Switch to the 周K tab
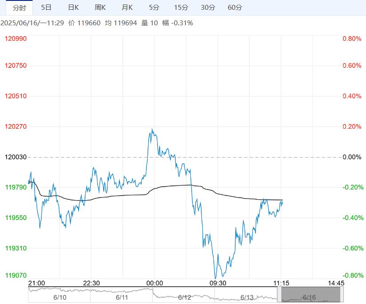Screen dimensions: 366x304 [x=100, y=8]
